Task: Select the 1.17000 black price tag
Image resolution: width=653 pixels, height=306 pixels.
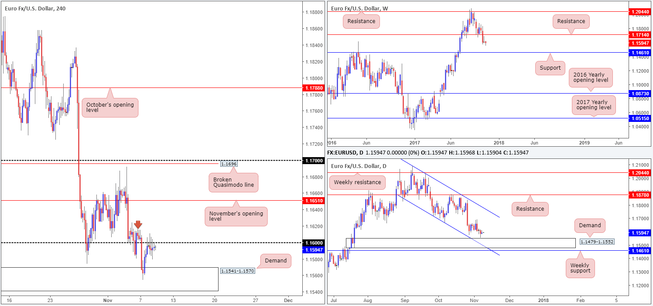Action: click(313, 161)
